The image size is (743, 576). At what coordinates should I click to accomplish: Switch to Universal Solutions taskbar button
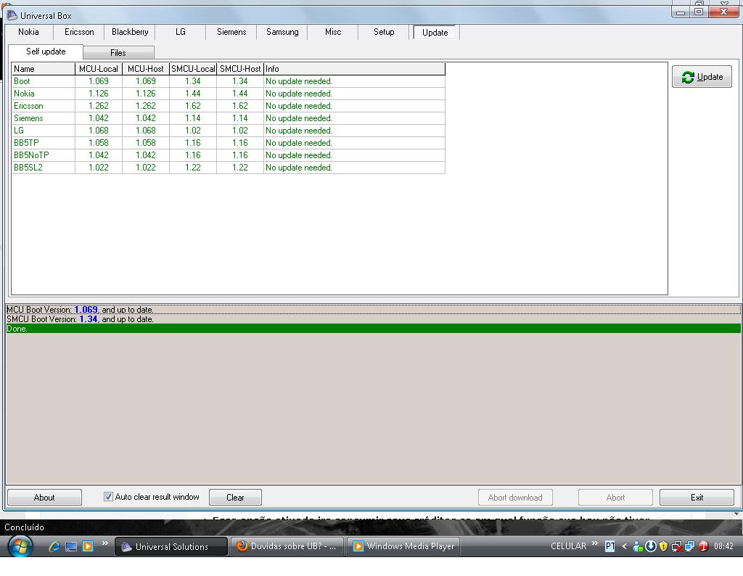171,546
